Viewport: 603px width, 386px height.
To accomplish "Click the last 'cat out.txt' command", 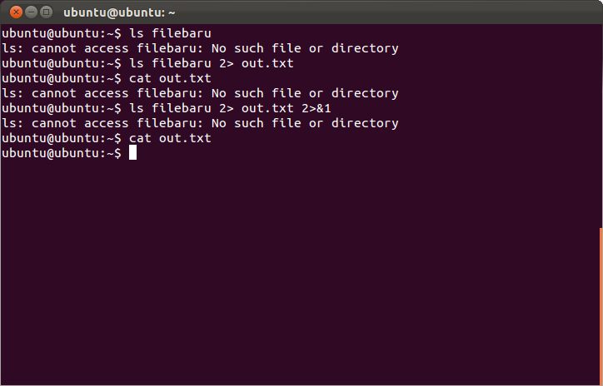I will 170,138.
